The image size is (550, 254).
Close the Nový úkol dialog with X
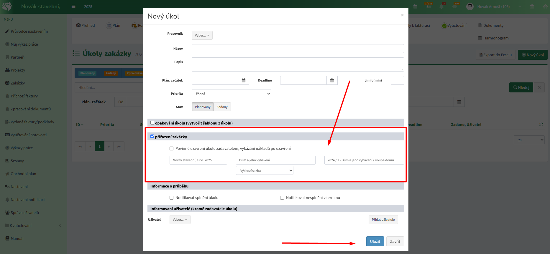402,15
